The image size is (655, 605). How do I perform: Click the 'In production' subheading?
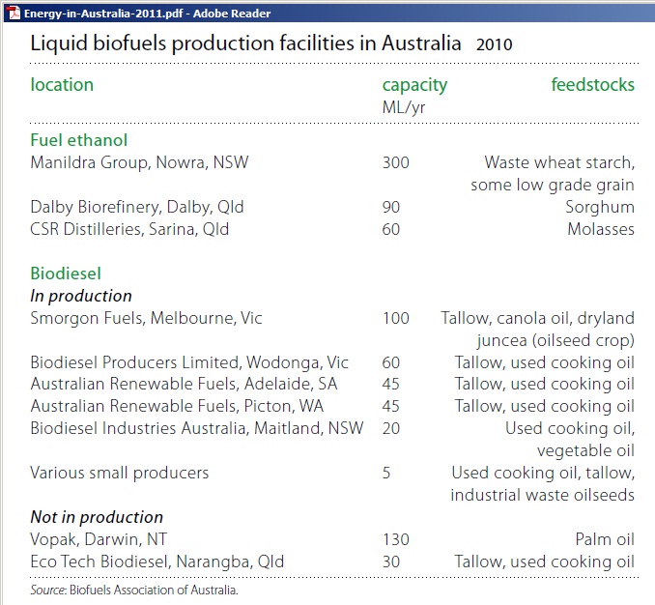[81, 296]
